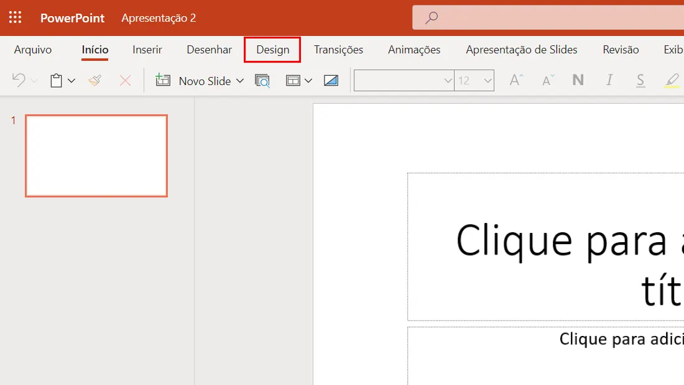
Task: Toggle italic formatting I button
Action: [609, 80]
